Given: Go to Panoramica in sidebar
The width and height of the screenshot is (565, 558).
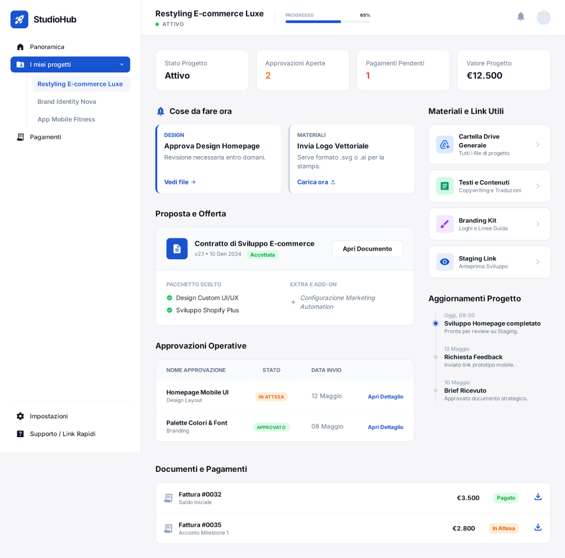Looking at the screenshot, I should [47, 47].
